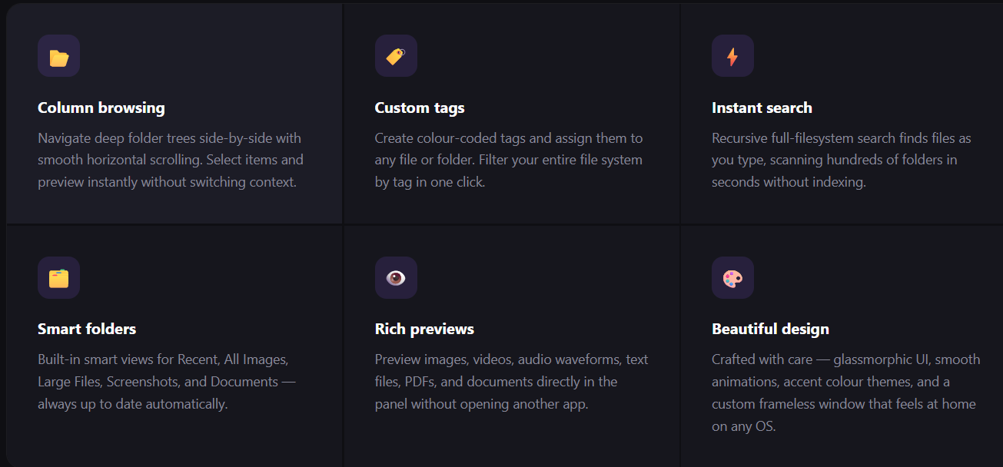Select the Column browsing heading
The width and height of the screenshot is (1003, 467).
click(x=101, y=108)
